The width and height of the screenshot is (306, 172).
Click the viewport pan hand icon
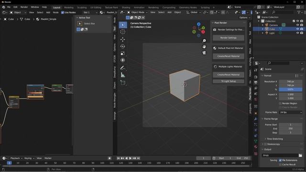(204, 47)
